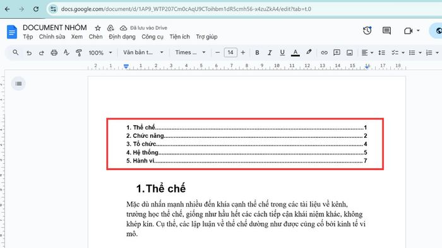
Task: Open the Trợ giúp menu
Action: 206,37
